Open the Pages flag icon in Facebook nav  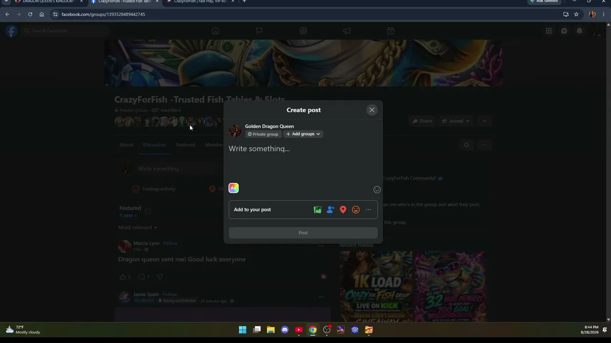click(x=259, y=31)
